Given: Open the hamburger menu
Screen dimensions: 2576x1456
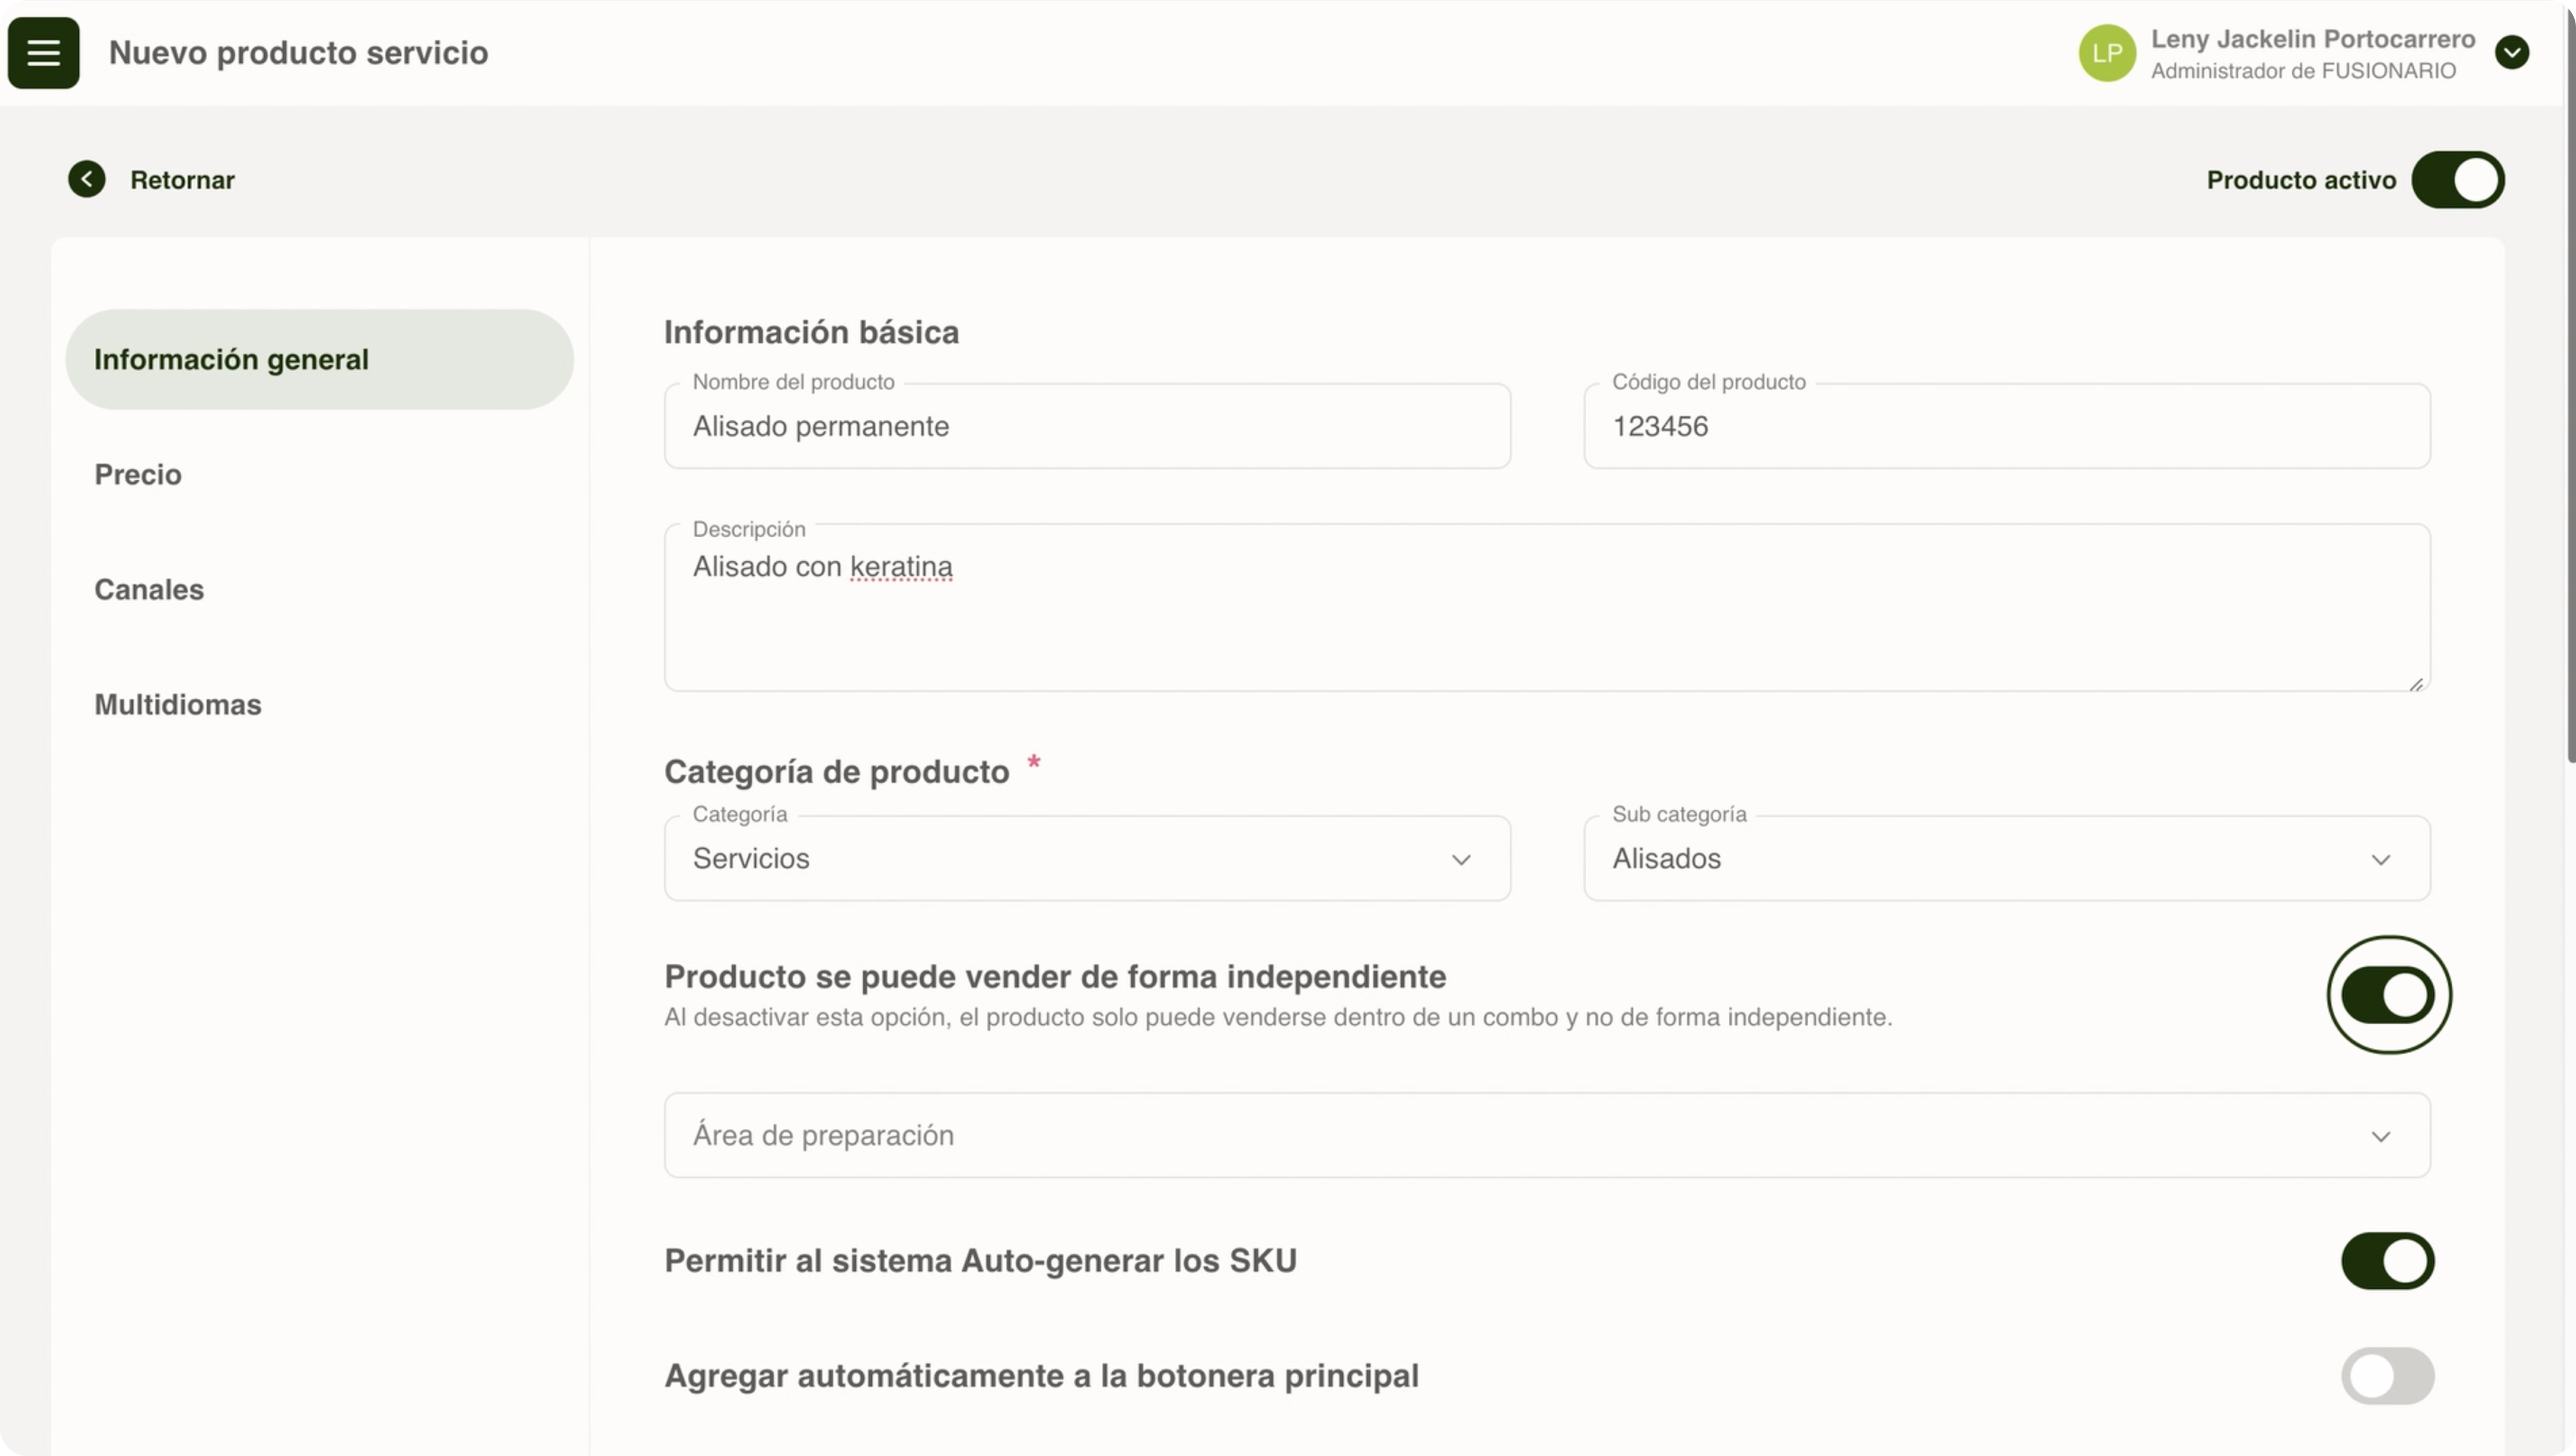Looking at the screenshot, I should 43,53.
